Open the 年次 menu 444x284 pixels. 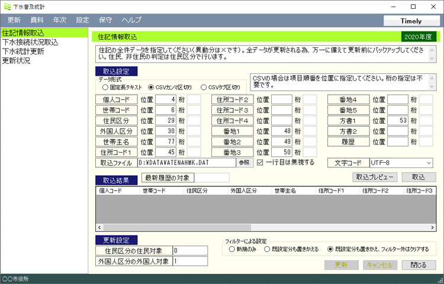coord(60,20)
